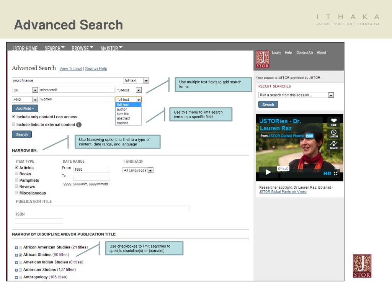Check the African American Studies discipline
The width and height of the screenshot is (392, 294).
tap(21, 248)
